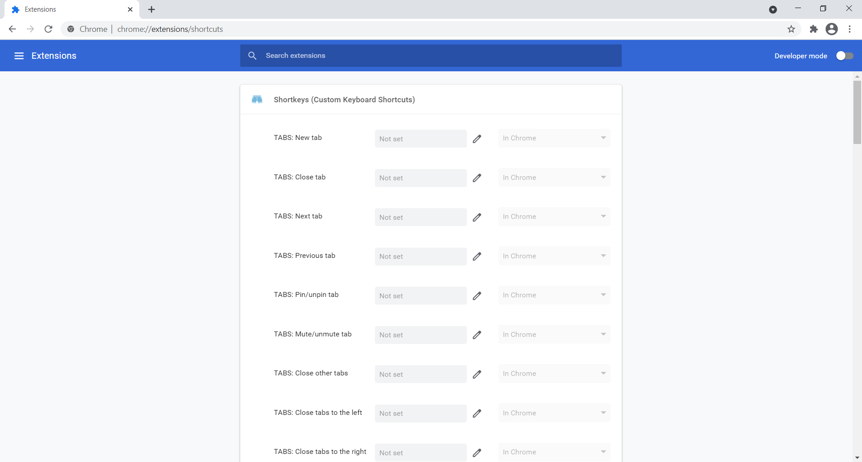The image size is (862, 462).
Task: Reload the current page
Action: (x=48, y=29)
